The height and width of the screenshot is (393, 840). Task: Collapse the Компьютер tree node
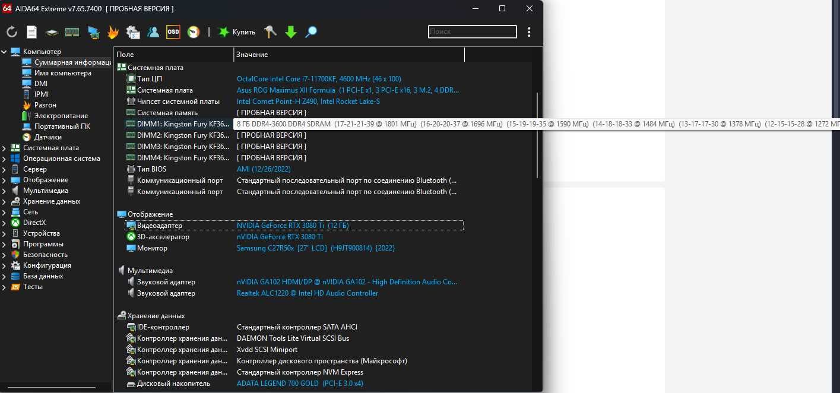click(4, 52)
